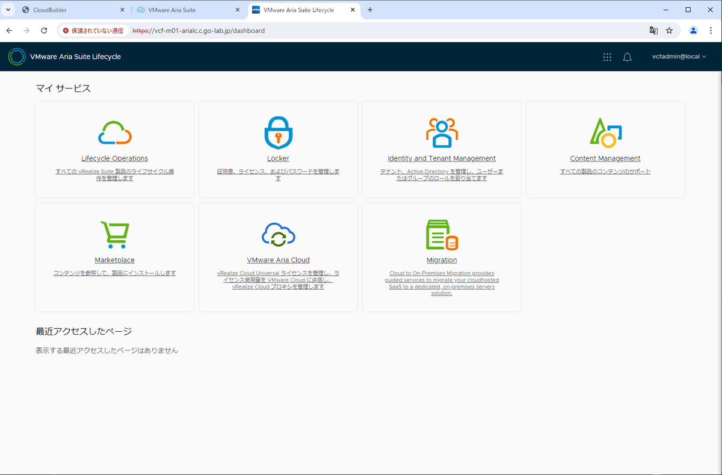Click the Content Management shapes icon
Viewport: 722px width, 475px height.
(x=605, y=133)
